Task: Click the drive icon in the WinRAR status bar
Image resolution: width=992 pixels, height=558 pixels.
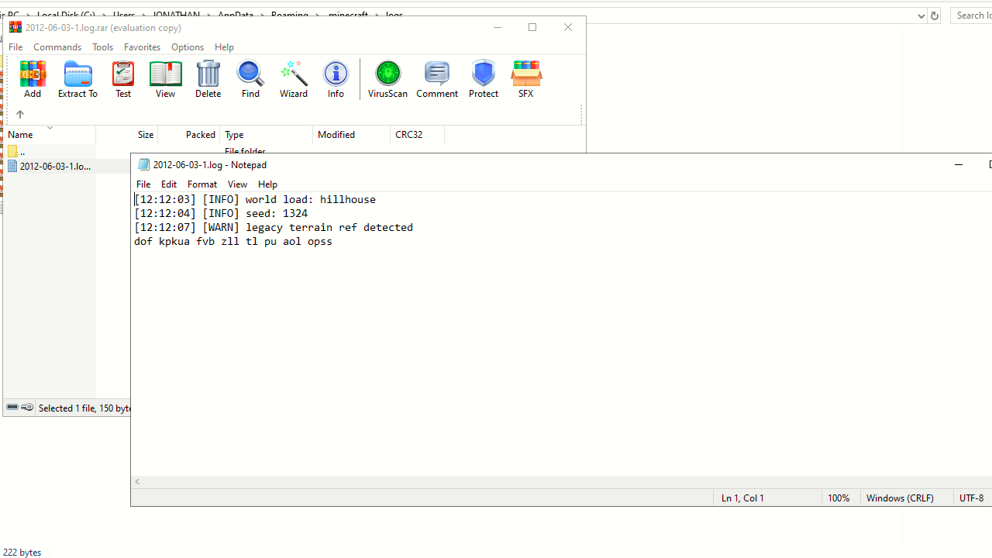Action: point(12,408)
